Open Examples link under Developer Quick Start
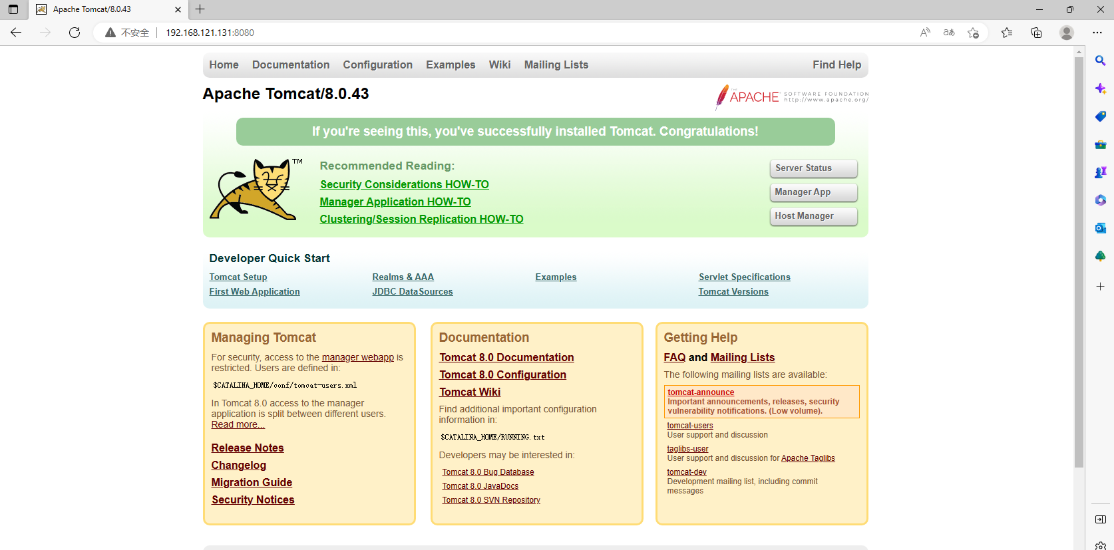The height and width of the screenshot is (550, 1114). click(x=556, y=277)
